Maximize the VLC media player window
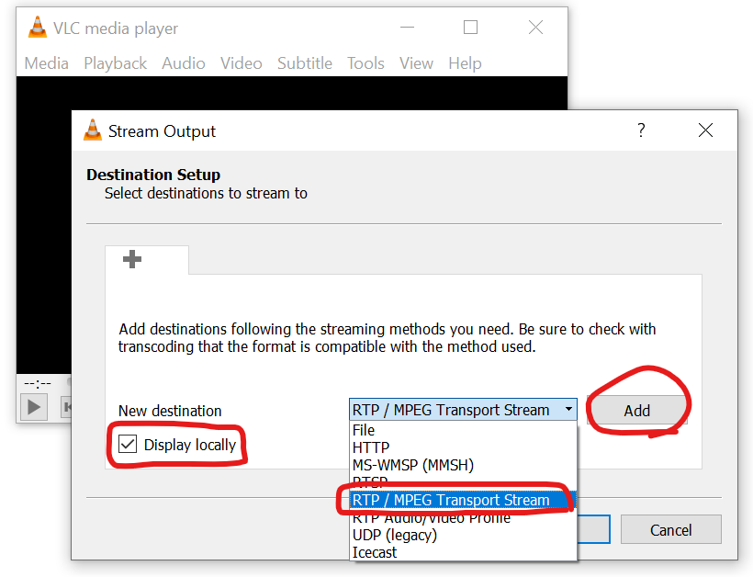The height and width of the screenshot is (577, 753). (470, 28)
